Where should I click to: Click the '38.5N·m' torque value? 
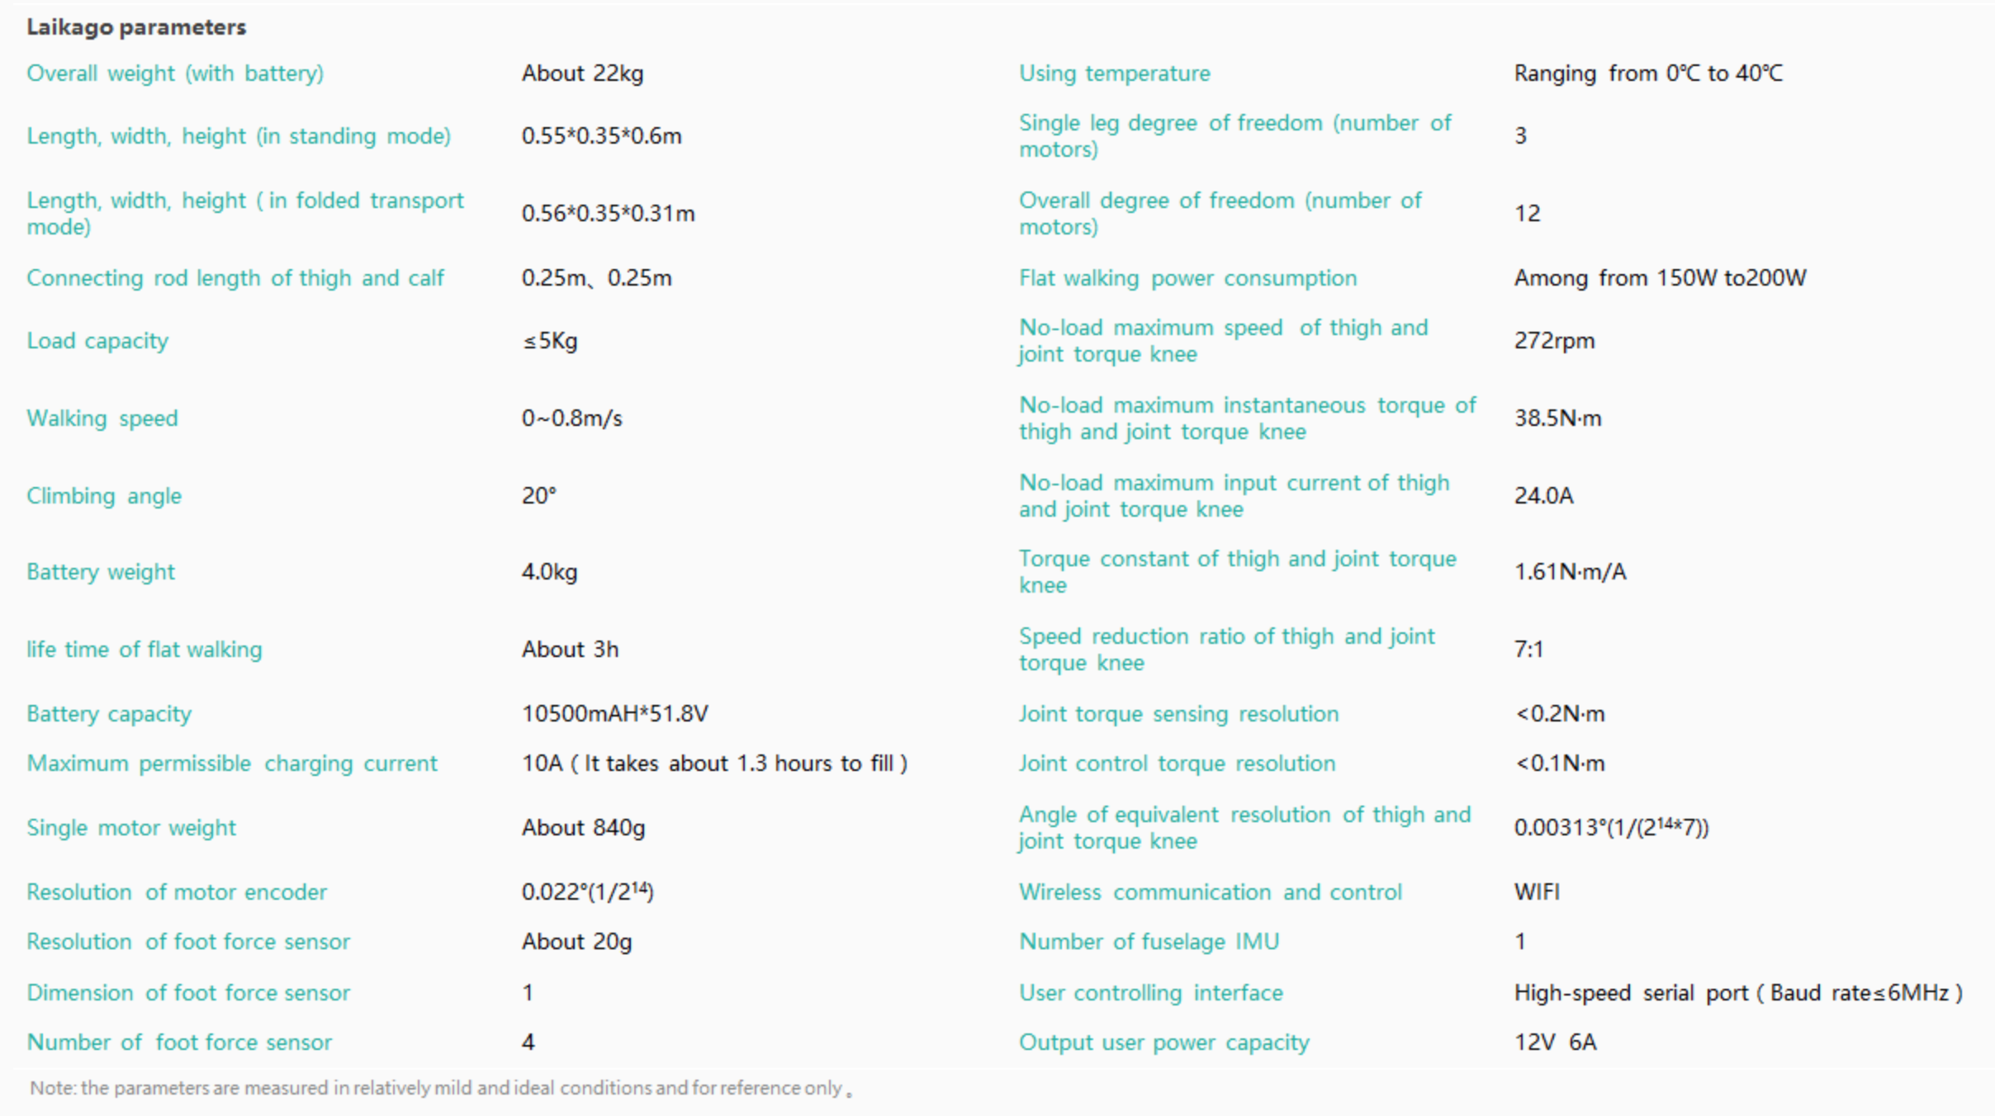tap(1557, 418)
